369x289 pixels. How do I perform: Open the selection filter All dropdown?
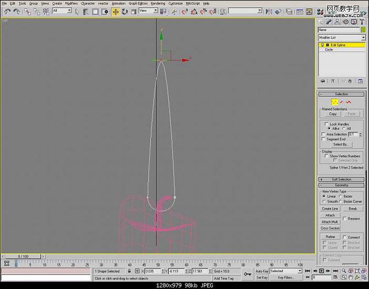(x=62, y=10)
